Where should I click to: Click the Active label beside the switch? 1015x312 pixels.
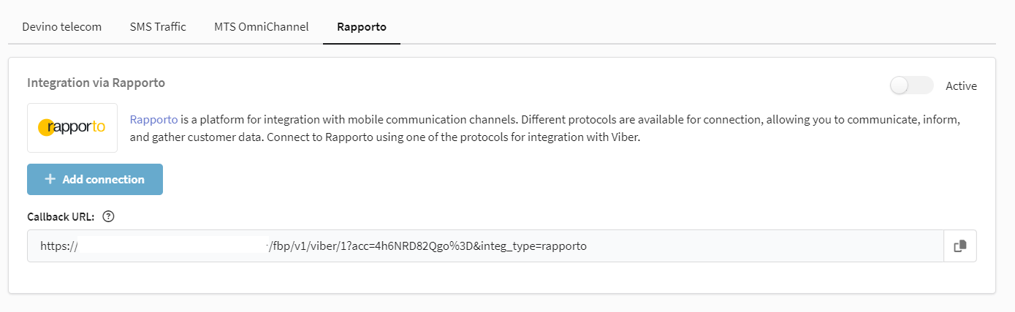click(x=961, y=85)
